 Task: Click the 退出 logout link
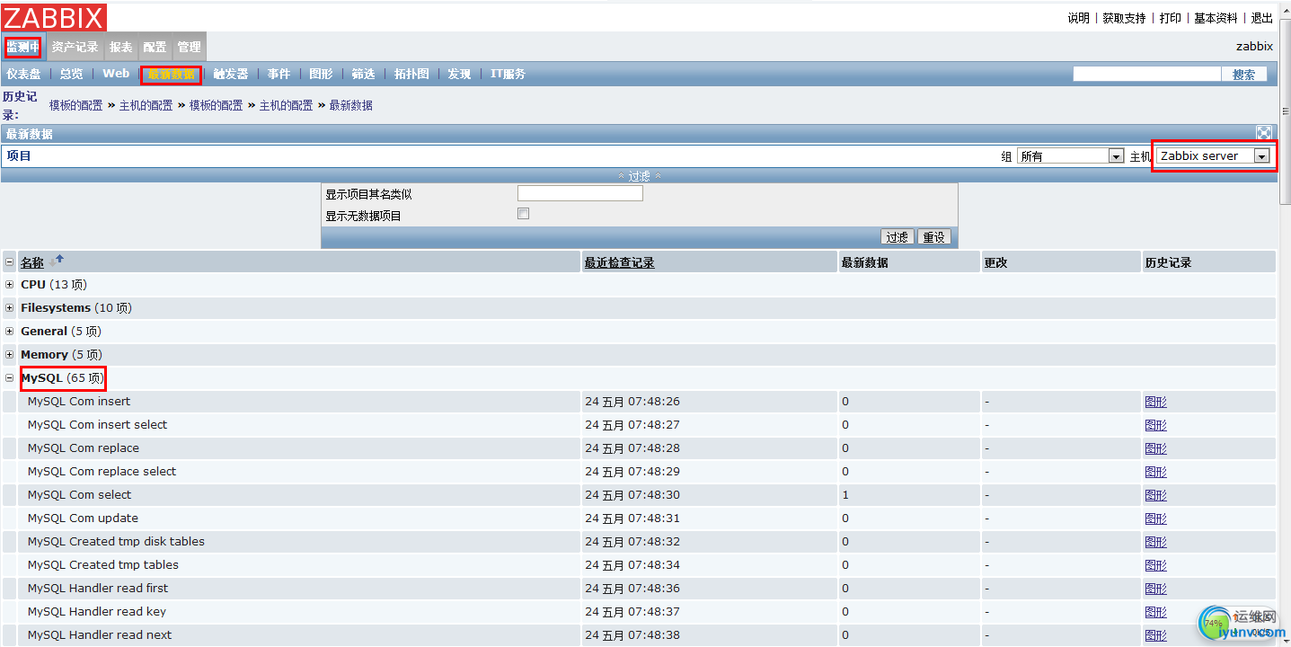1262,18
